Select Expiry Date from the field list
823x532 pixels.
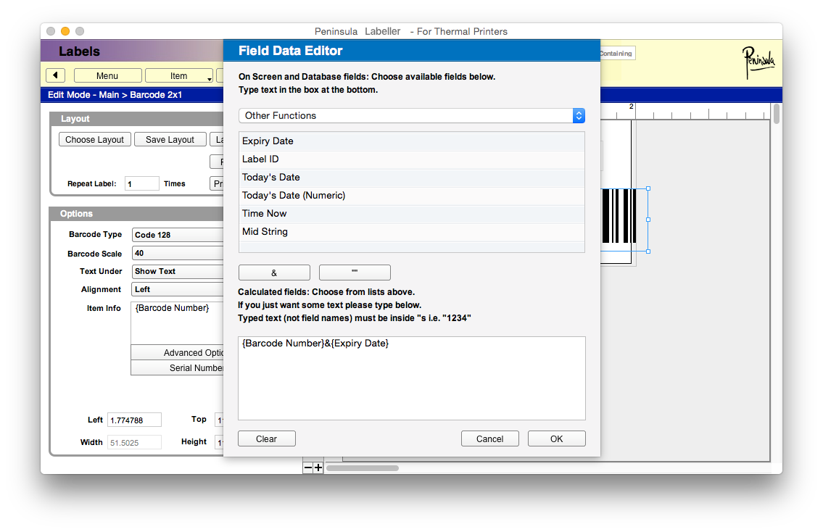point(411,141)
